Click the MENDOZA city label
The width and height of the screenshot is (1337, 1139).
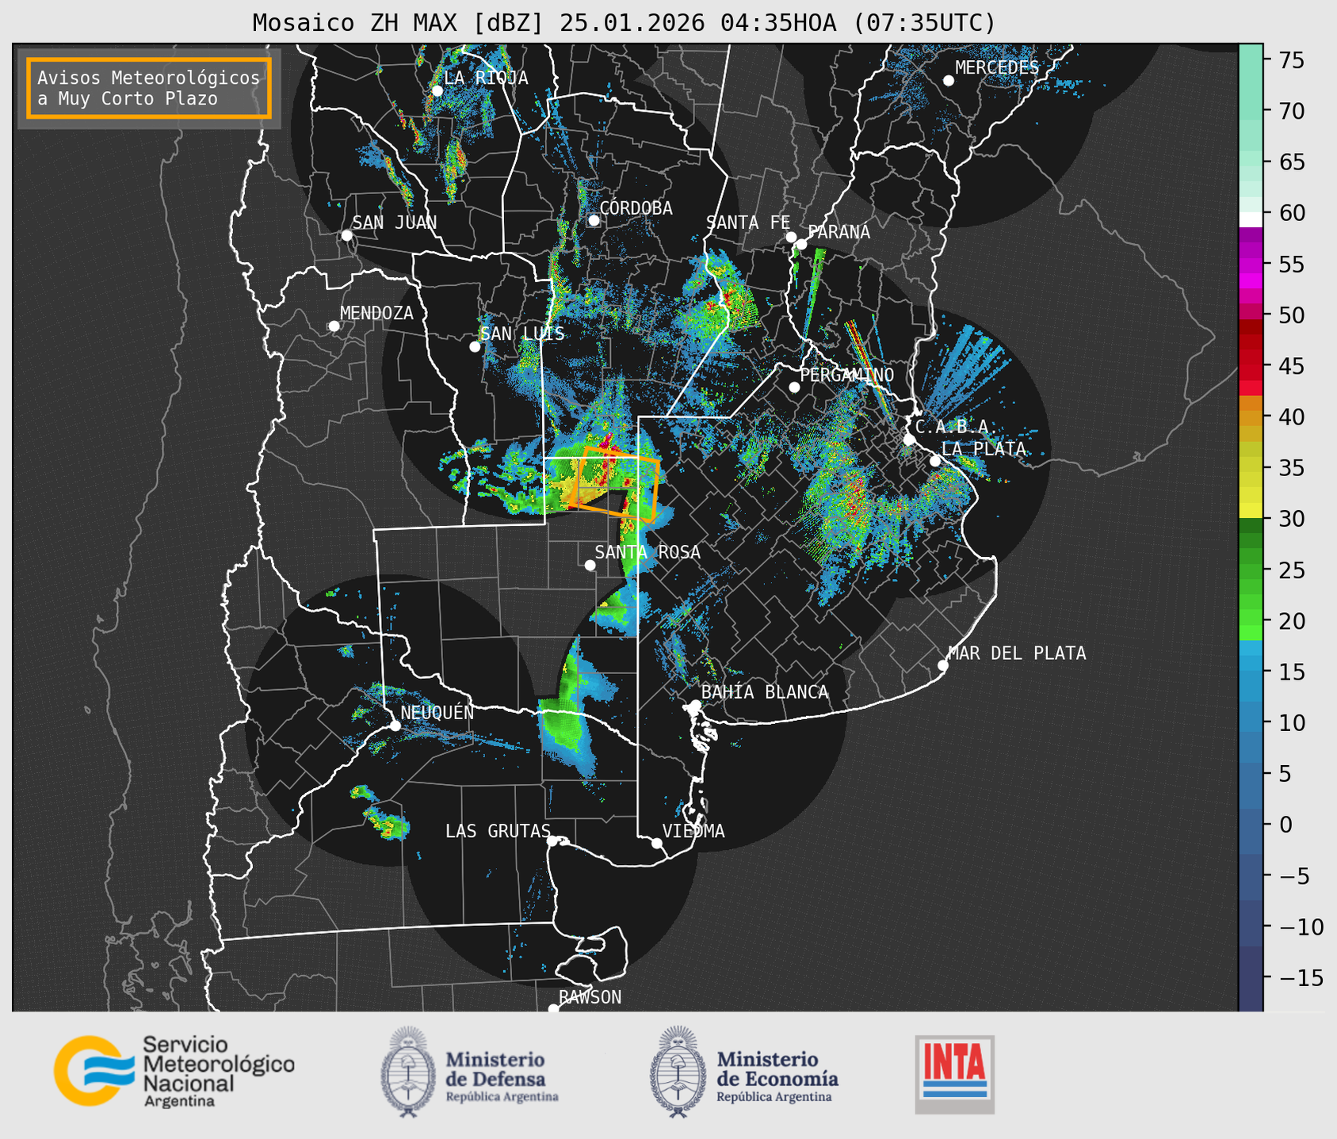click(x=377, y=313)
